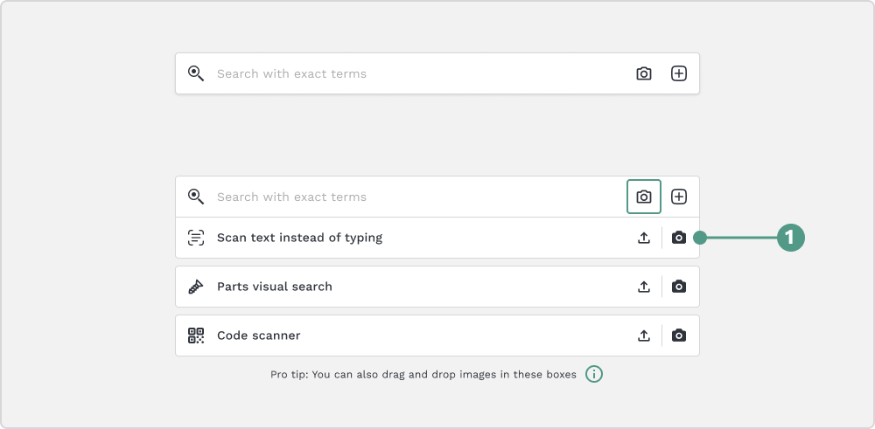This screenshot has height=429, width=875.
Task: Upload image for Parts visual search
Action: pyautogui.click(x=643, y=287)
